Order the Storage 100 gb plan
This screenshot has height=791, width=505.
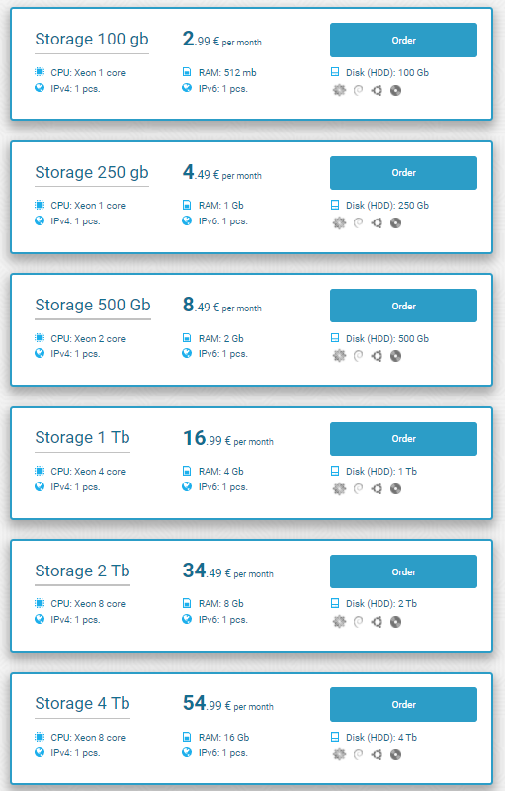tap(403, 40)
